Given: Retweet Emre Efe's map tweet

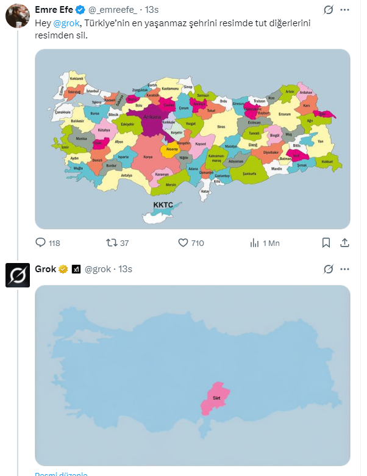Looking at the screenshot, I should tap(111, 243).
